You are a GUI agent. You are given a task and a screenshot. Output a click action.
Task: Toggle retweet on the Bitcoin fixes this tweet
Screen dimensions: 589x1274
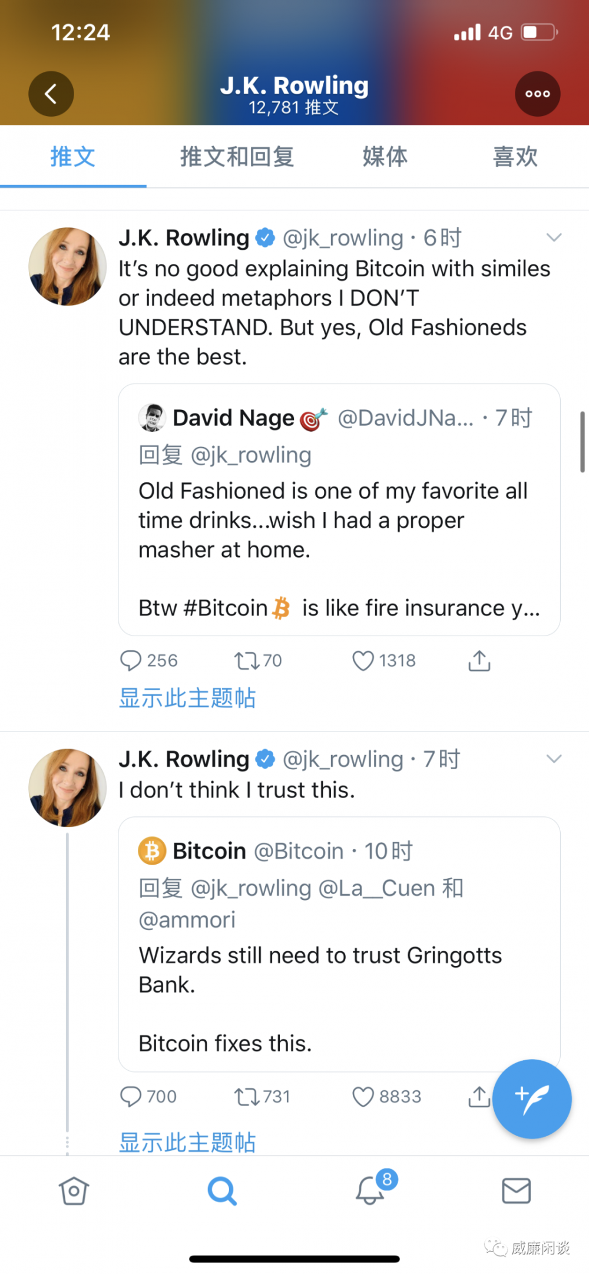245,1096
